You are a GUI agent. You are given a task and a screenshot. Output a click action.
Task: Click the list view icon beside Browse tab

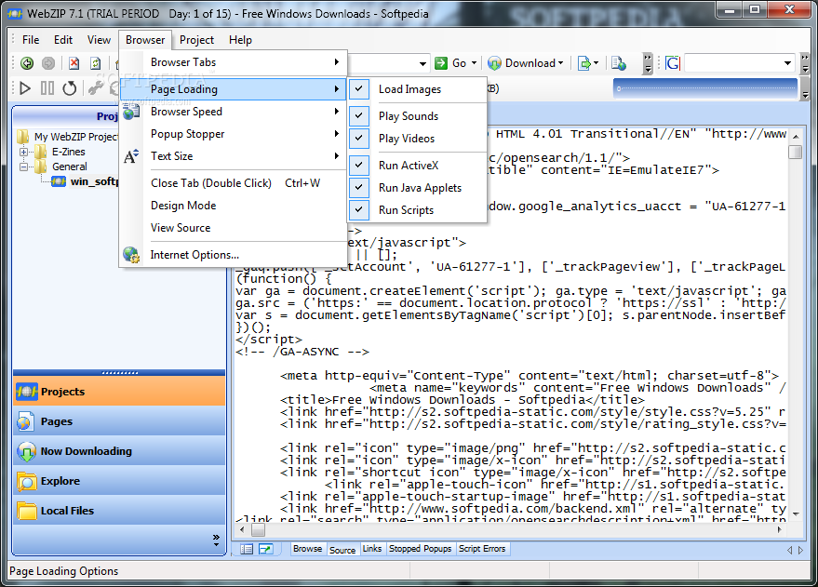point(247,549)
